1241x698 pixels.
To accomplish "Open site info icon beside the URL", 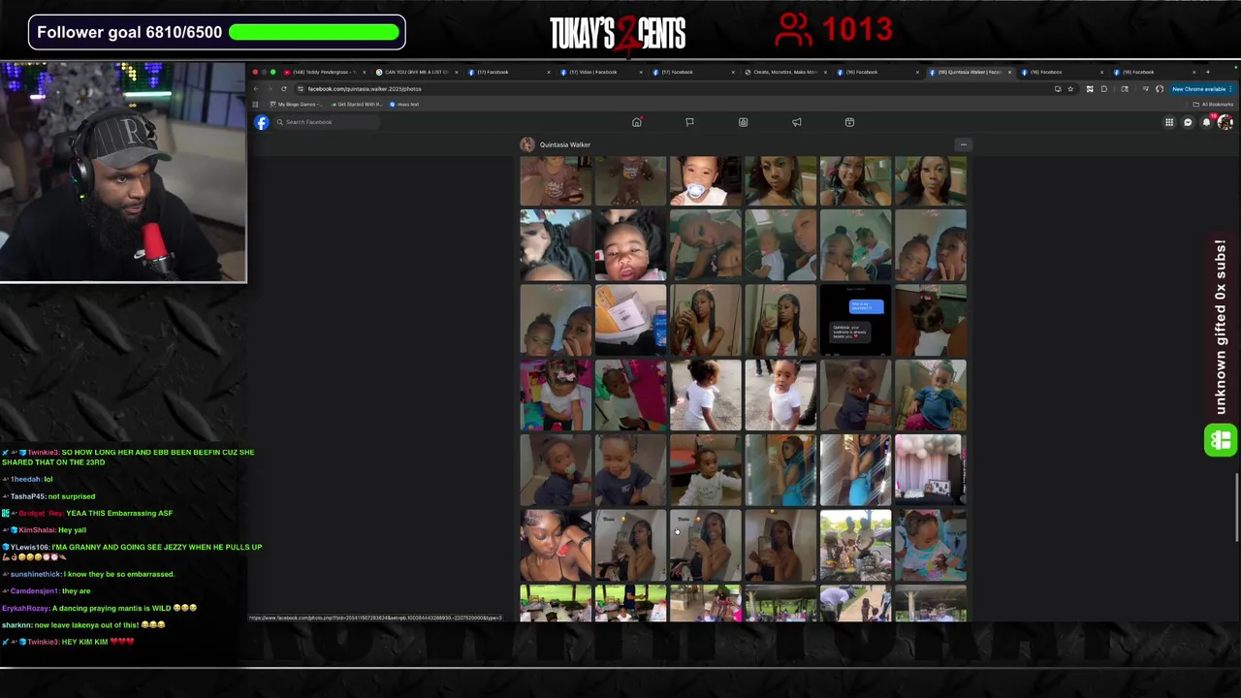I will [x=300, y=89].
